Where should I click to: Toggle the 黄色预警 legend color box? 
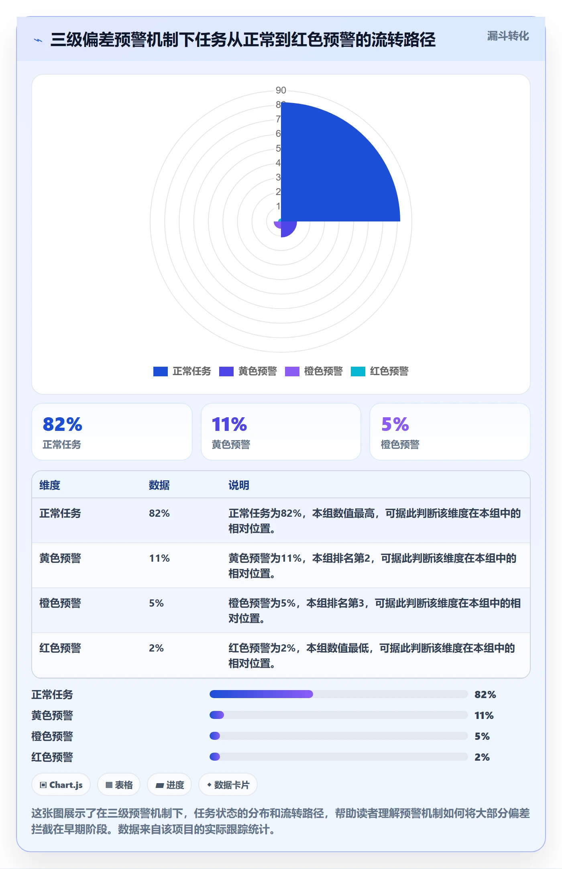coord(226,372)
